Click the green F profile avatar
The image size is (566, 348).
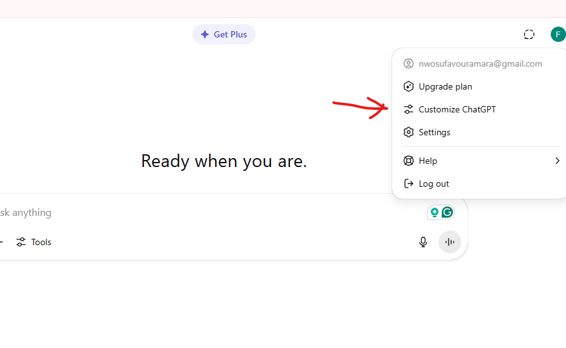coord(558,34)
